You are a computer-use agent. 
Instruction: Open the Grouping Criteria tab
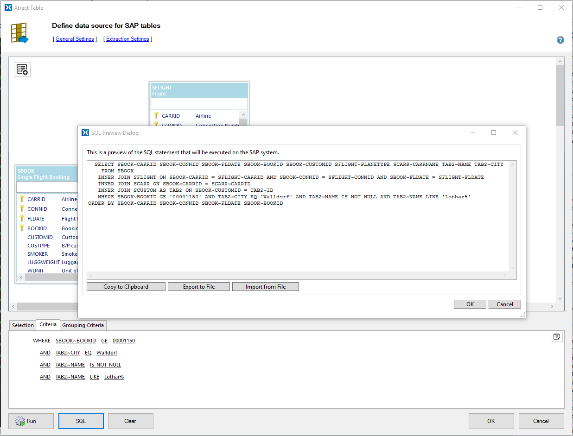click(x=83, y=325)
